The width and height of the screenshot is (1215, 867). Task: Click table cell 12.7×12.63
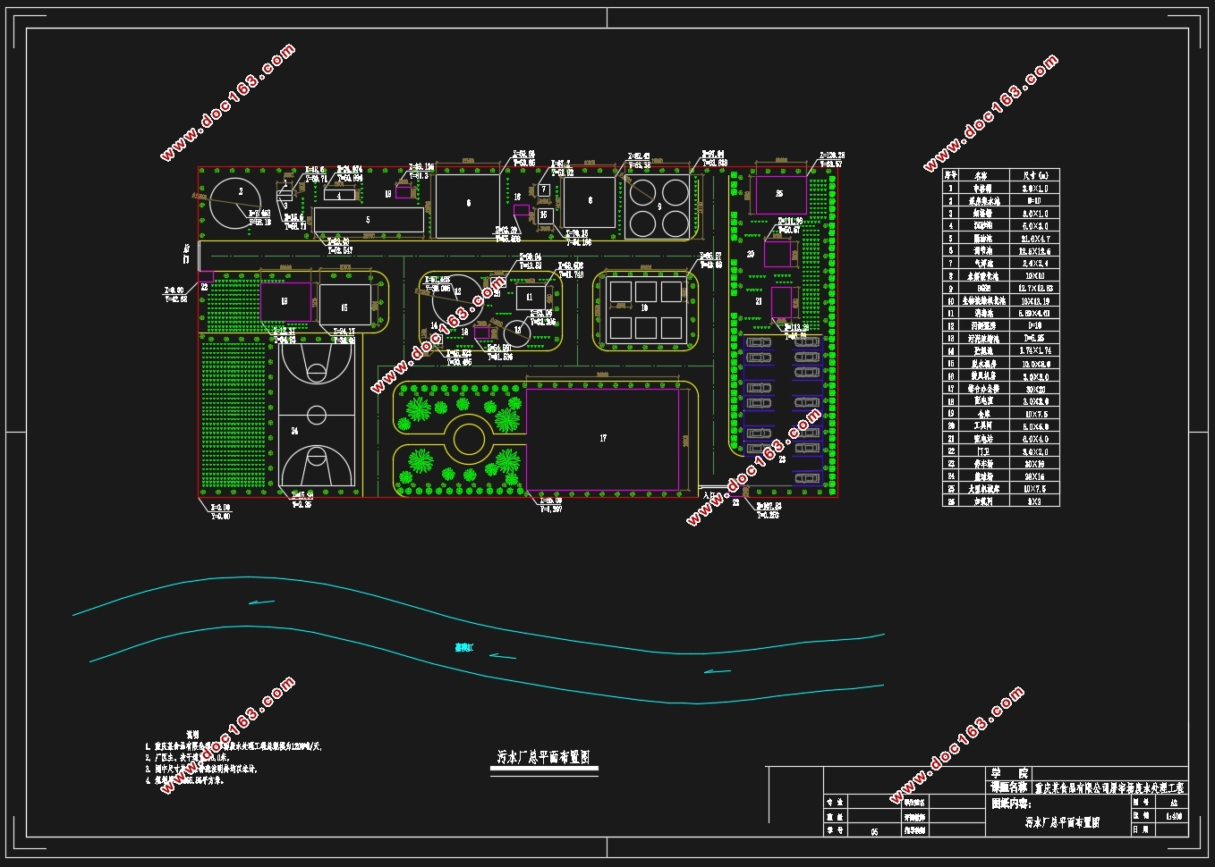(1034, 289)
